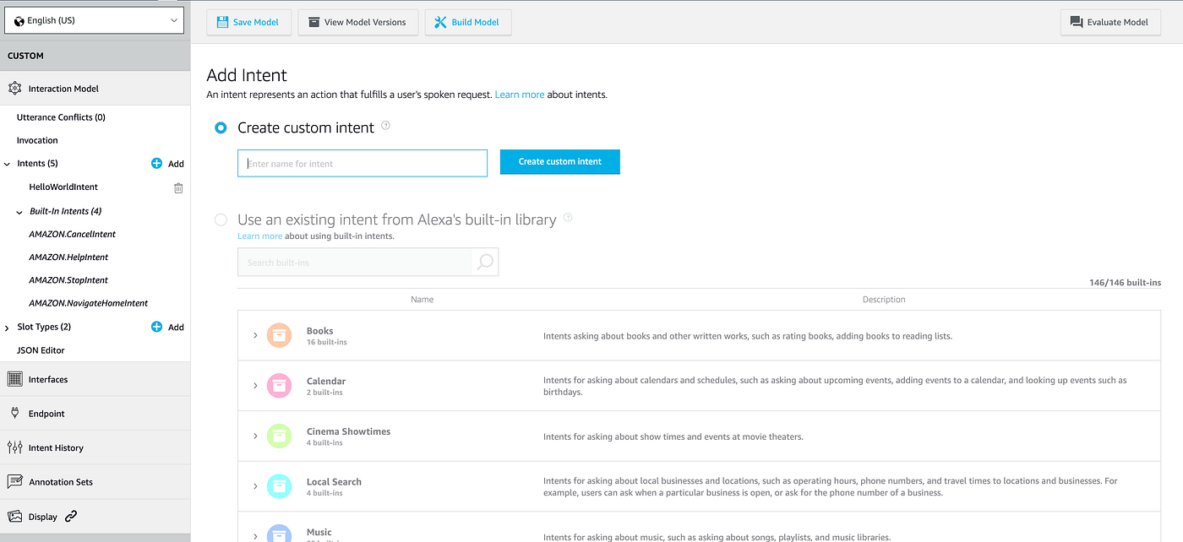Open Intent History
Image resolution: width=1183 pixels, height=542 pixels.
click(95, 447)
